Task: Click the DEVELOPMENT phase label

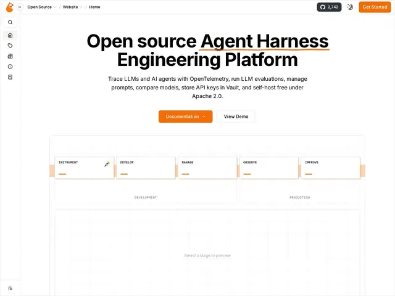Action: click(146, 197)
